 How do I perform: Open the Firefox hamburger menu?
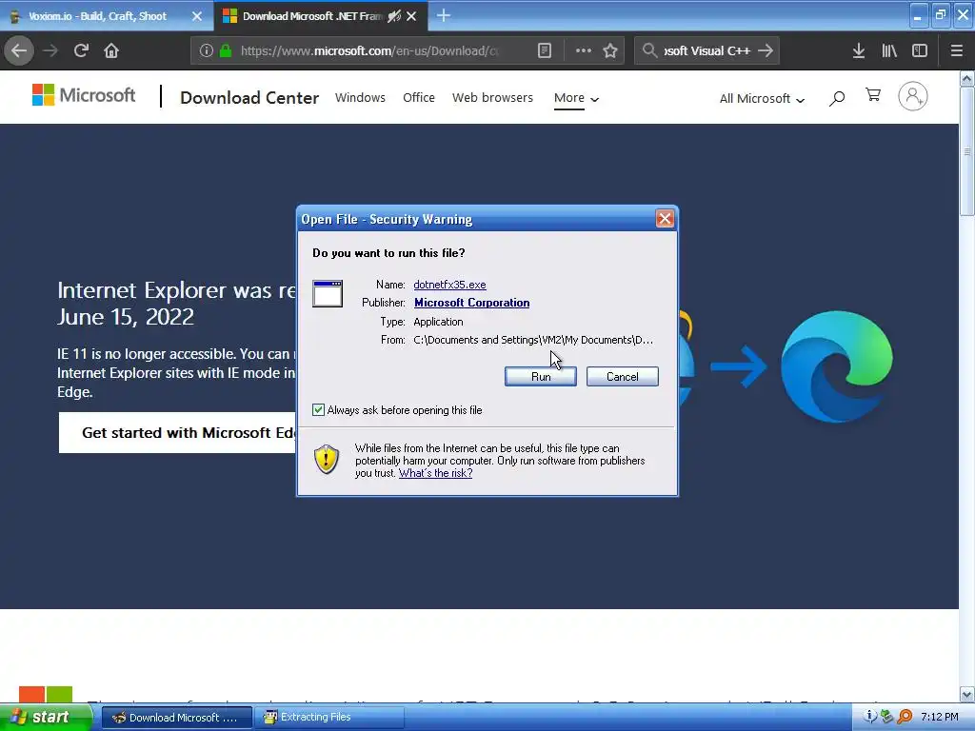[x=957, y=50]
